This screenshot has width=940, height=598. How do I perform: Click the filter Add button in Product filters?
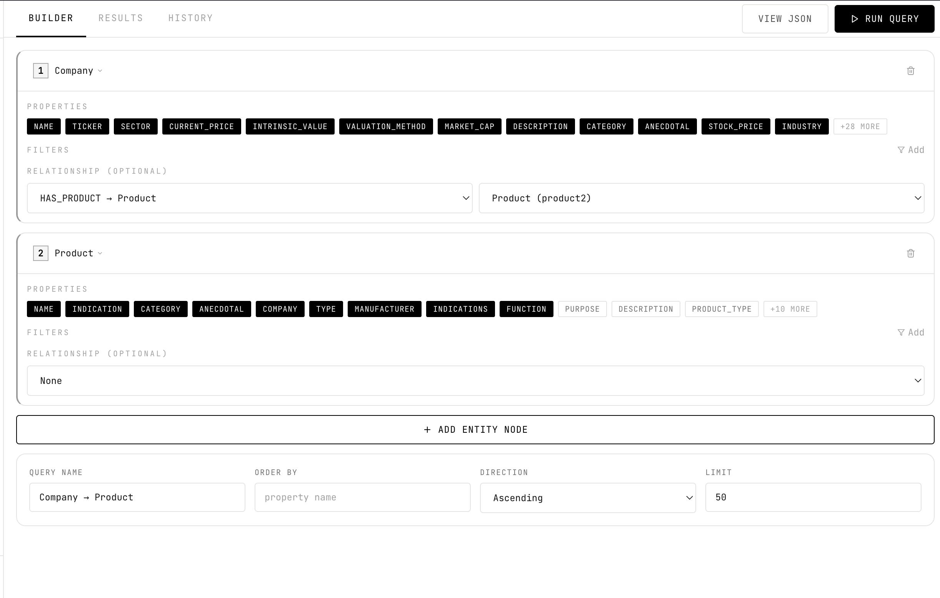911,332
